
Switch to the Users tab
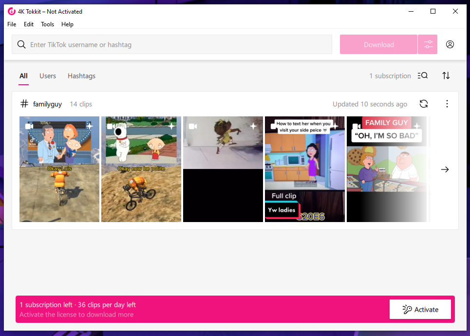[48, 76]
